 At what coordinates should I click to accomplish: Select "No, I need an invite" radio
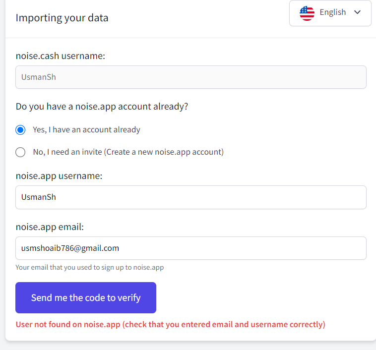[20, 152]
